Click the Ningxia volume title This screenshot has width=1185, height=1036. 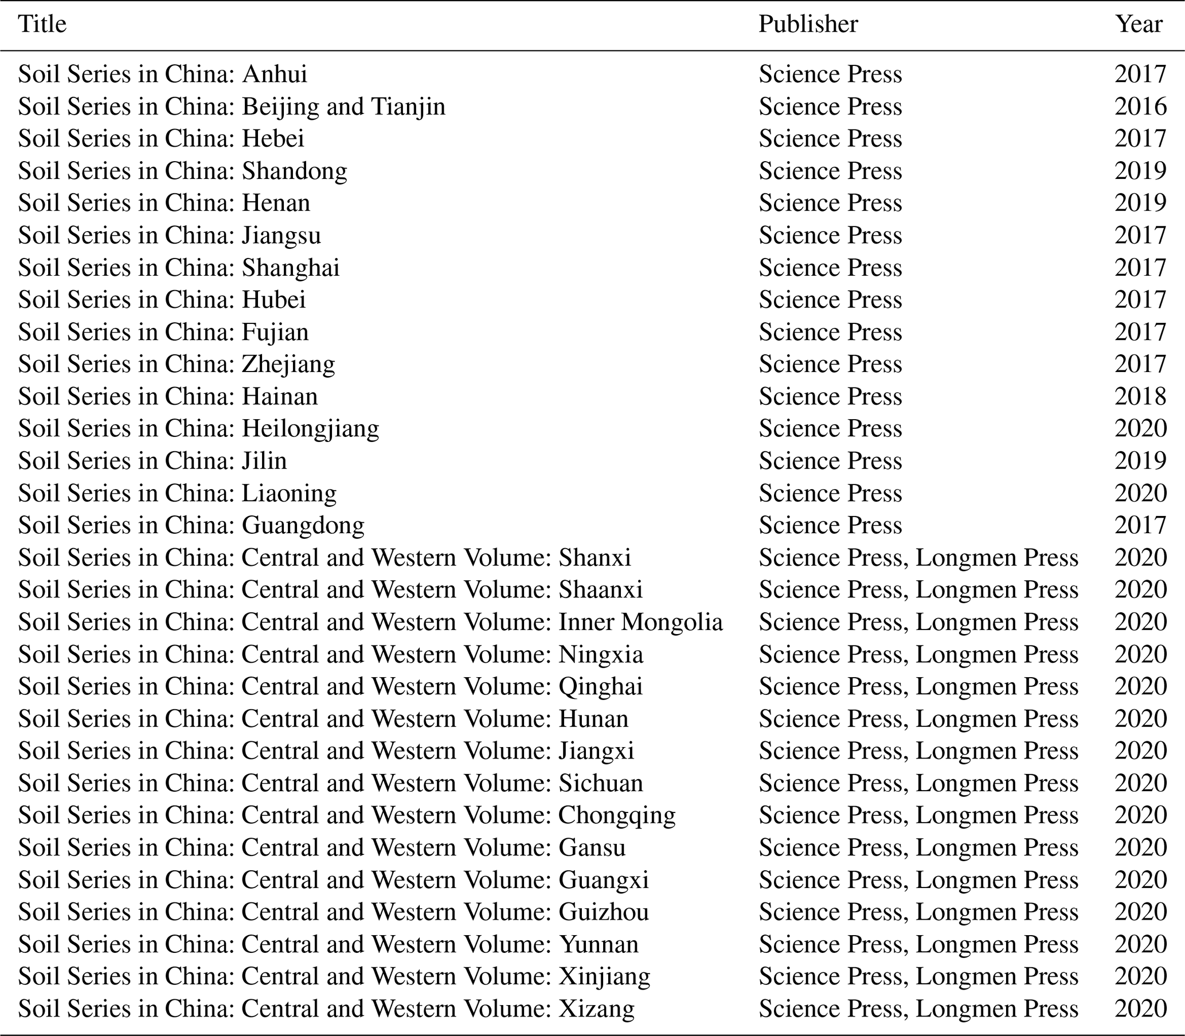pyautogui.click(x=330, y=654)
